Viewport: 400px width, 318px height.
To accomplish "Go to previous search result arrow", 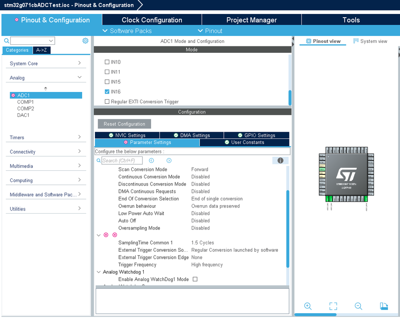I will tap(151, 160).
